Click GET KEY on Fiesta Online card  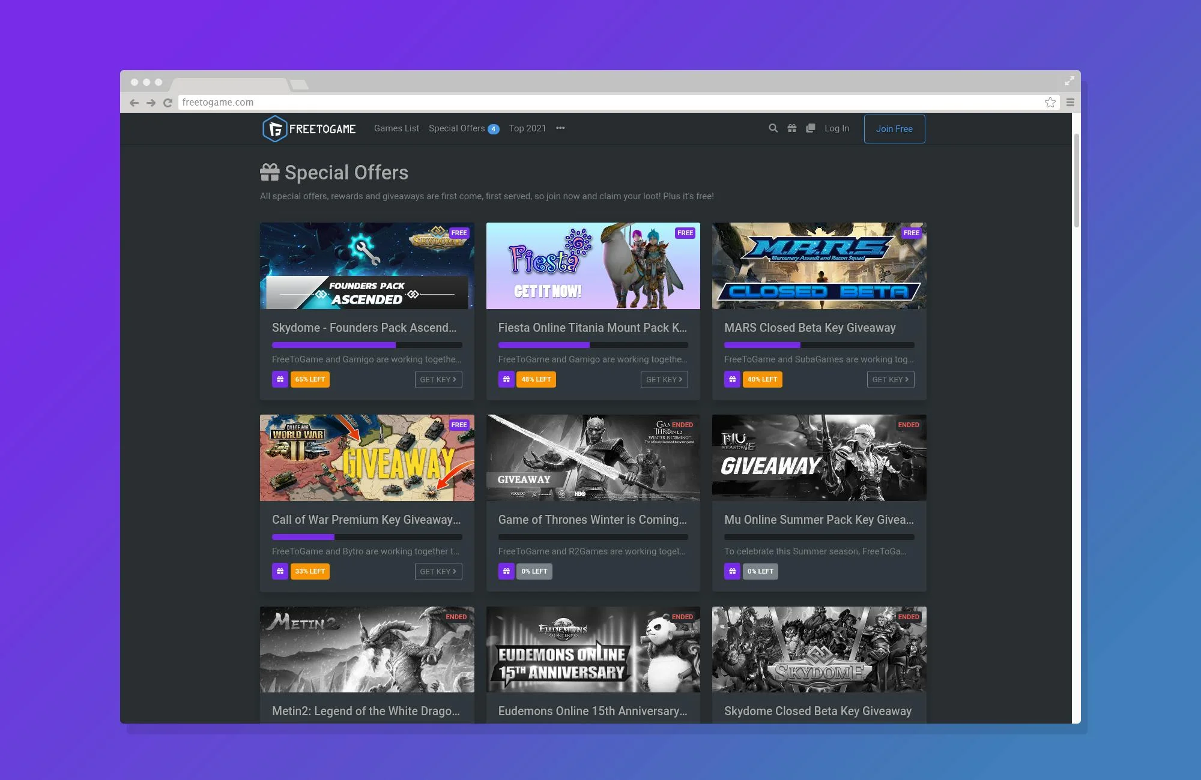(x=664, y=379)
